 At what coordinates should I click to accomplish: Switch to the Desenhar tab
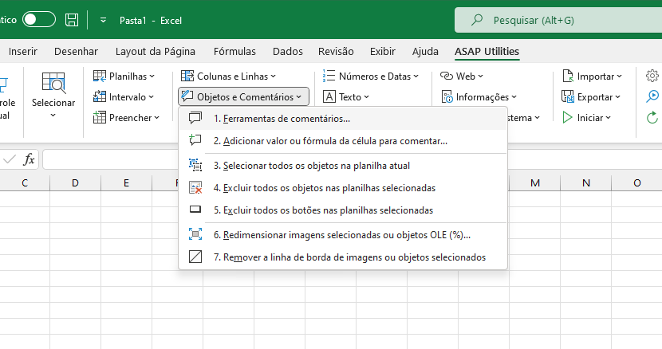click(x=76, y=52)
